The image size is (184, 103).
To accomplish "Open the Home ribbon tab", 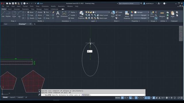I will pyautogui.click(x=4, y=9).
